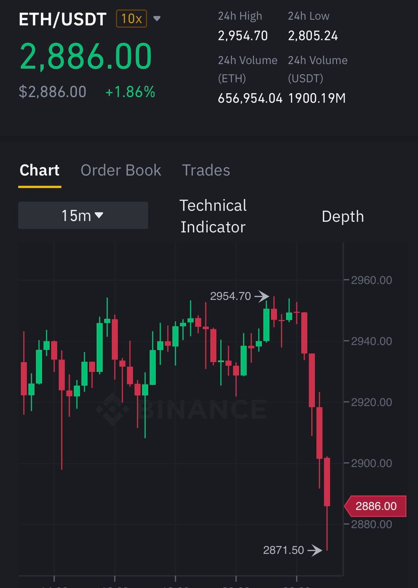Click the arrow beside 2954.70 high marker

pos(262,296)
